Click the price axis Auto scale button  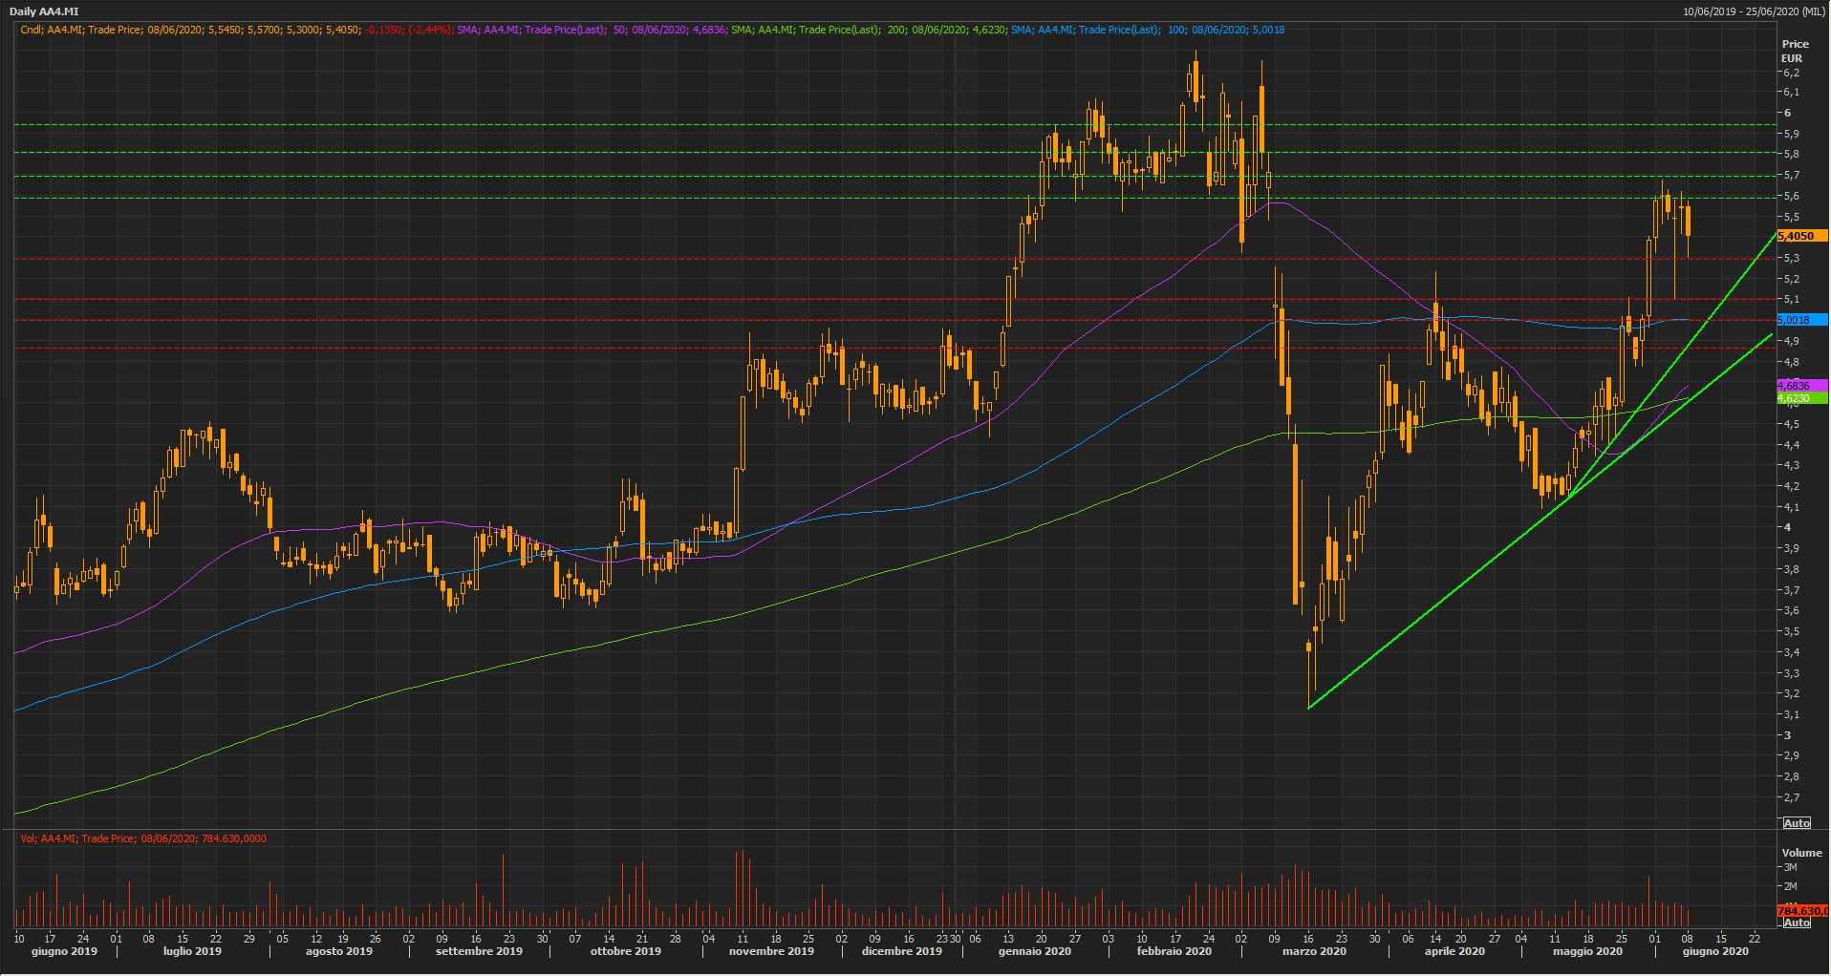pyautogui.click(x=1796, y=823)
